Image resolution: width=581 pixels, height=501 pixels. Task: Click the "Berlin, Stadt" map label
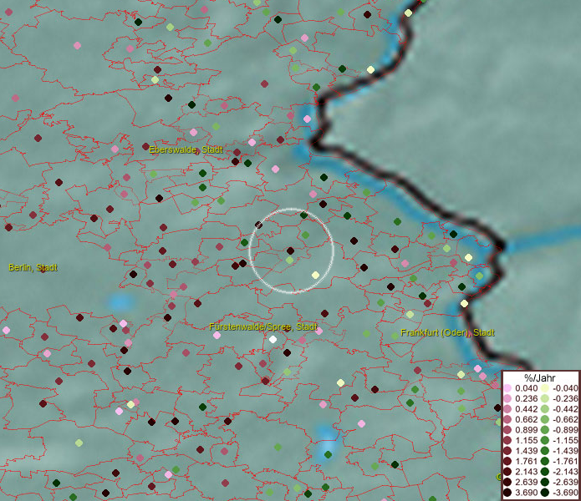33,267
